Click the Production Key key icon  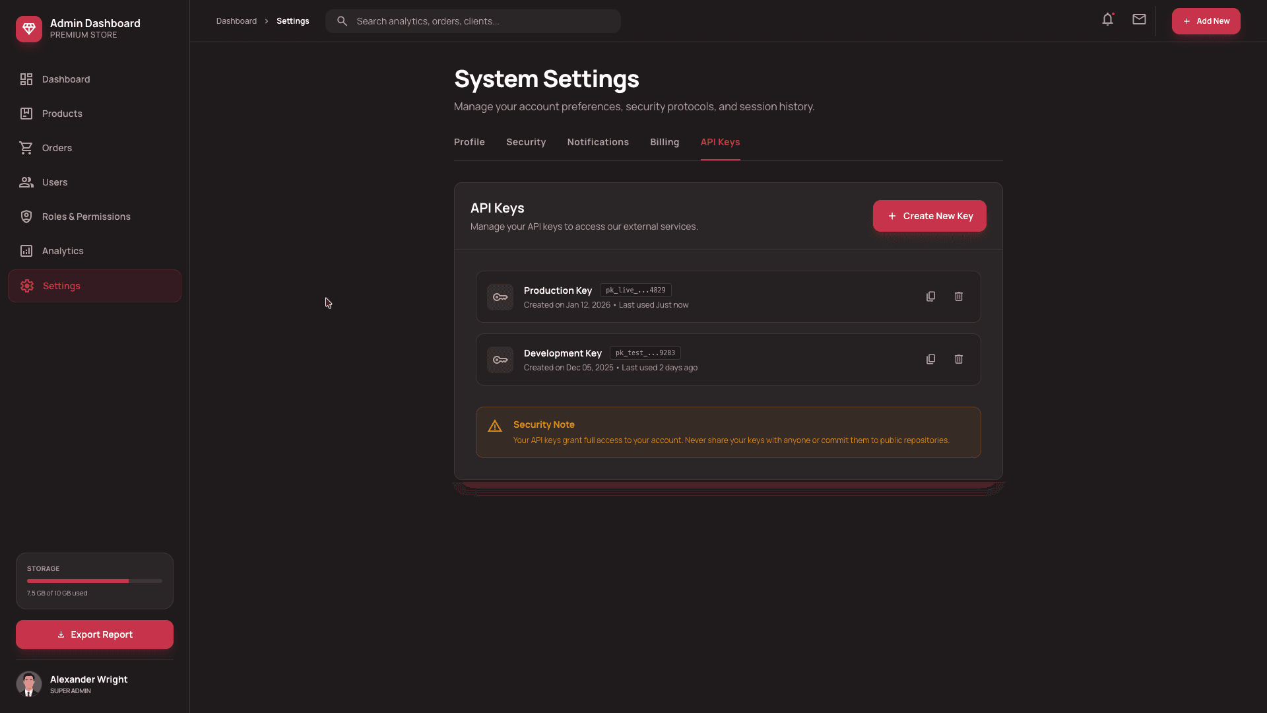click(500, 296)
